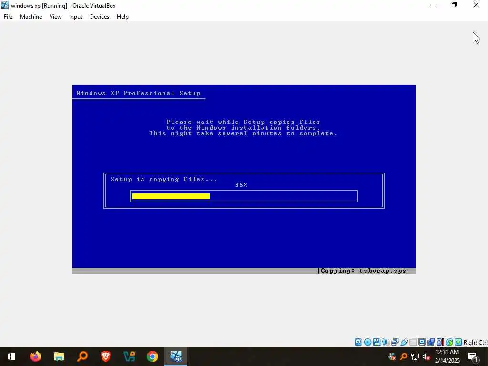
Task: Open the View menu
Action: click(x=55, y=17)
